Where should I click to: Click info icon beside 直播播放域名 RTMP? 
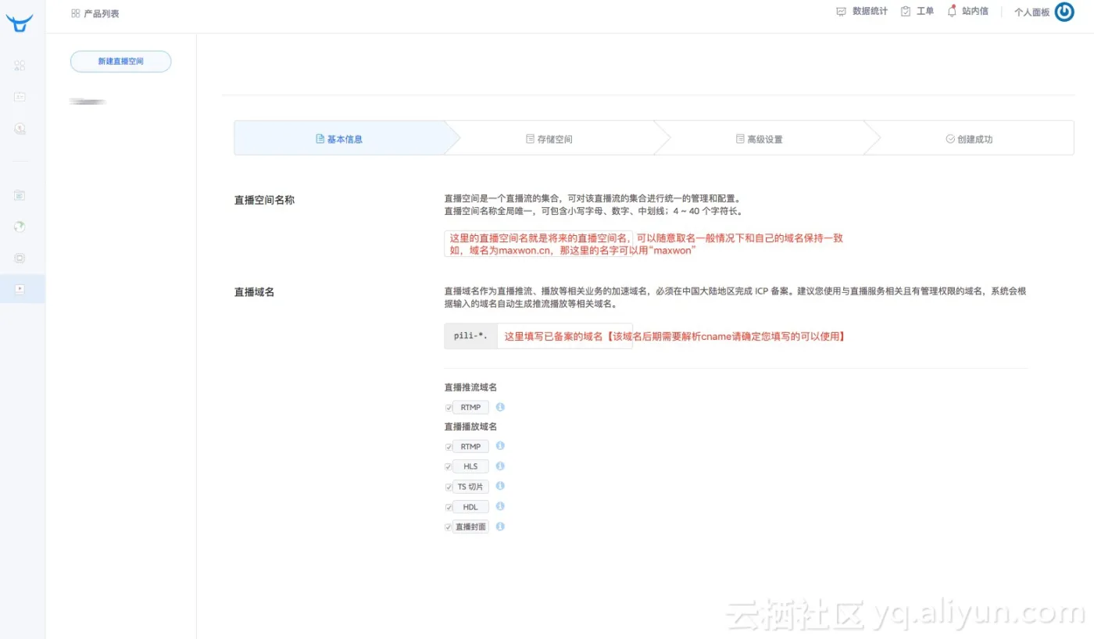coord(500,446)
